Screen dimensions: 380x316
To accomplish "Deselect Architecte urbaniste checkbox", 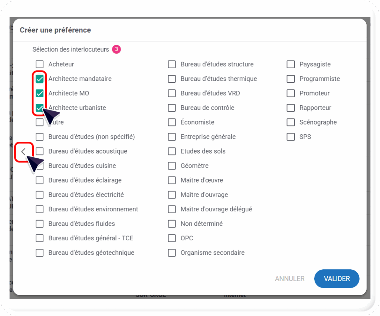I will coord(40,108).
